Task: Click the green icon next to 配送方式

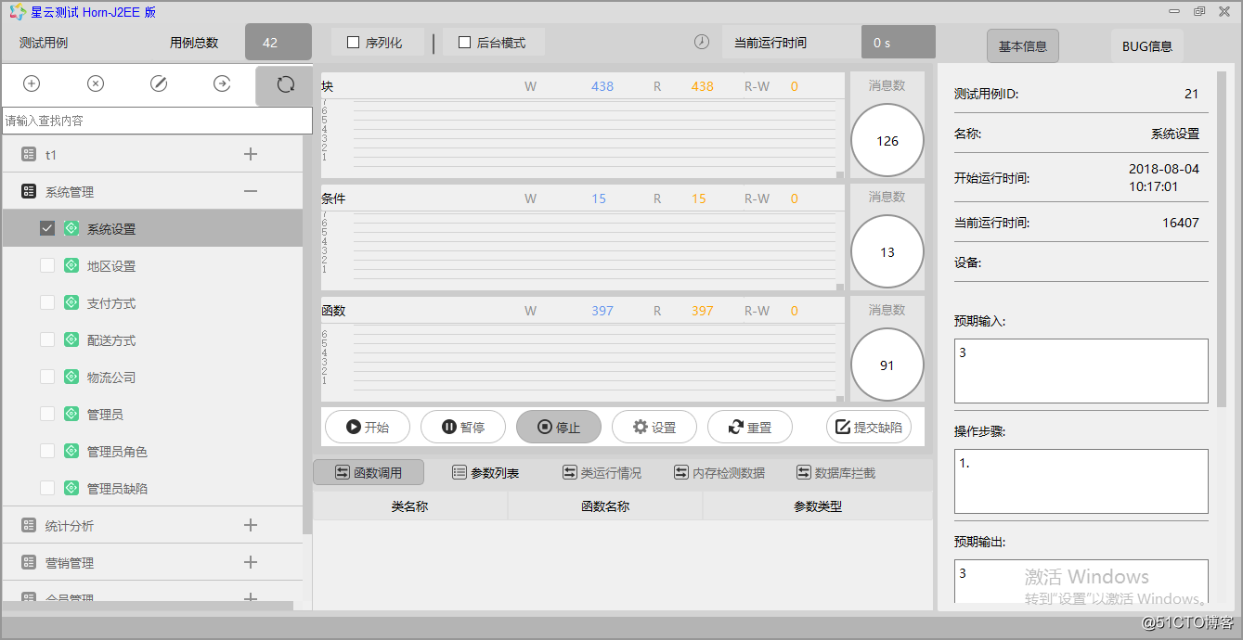Action: pyautogui.click(x=71, y=339)
